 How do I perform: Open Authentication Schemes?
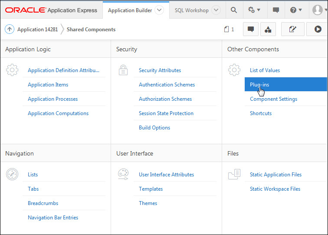(167, 85)
